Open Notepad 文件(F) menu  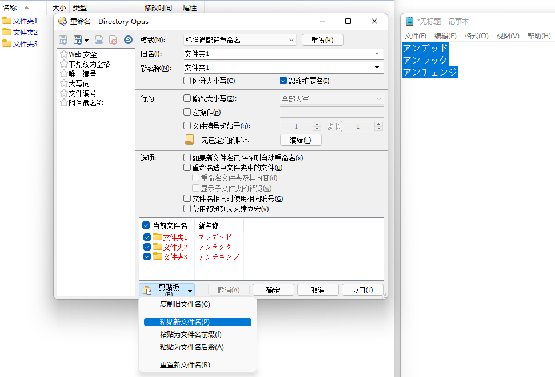coord(415,36)
